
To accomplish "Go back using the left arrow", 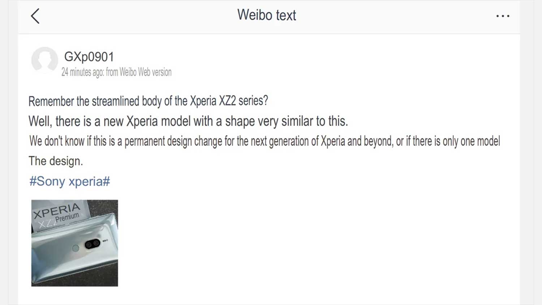I will point(35,16).
